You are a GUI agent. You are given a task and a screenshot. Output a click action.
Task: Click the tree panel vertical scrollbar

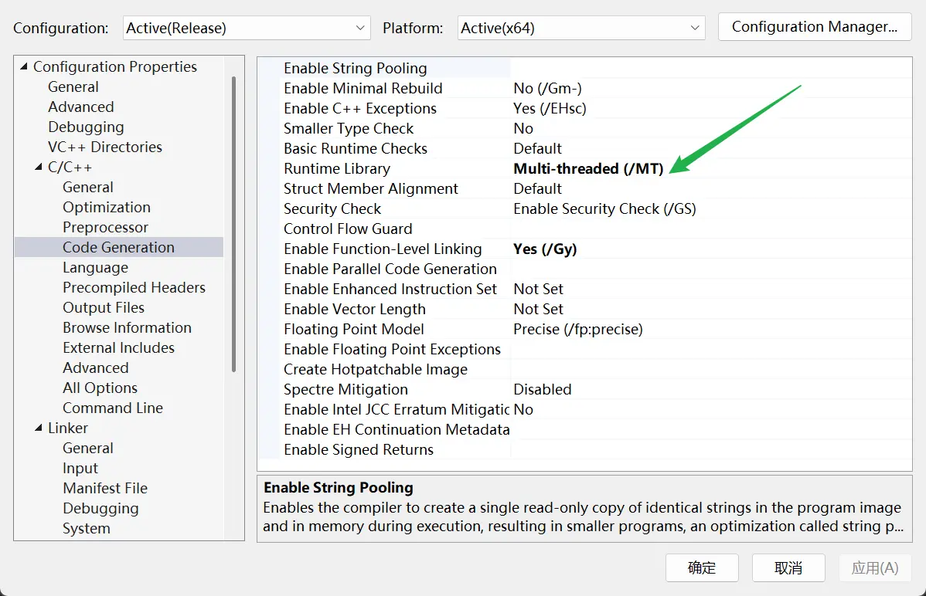233,224
